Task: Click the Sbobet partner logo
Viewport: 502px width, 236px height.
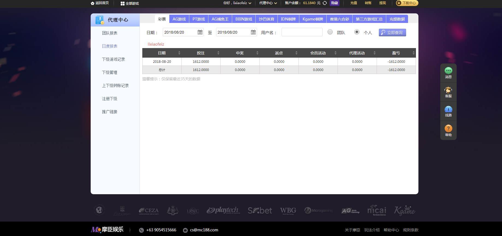Action: (x=260, y=210)
